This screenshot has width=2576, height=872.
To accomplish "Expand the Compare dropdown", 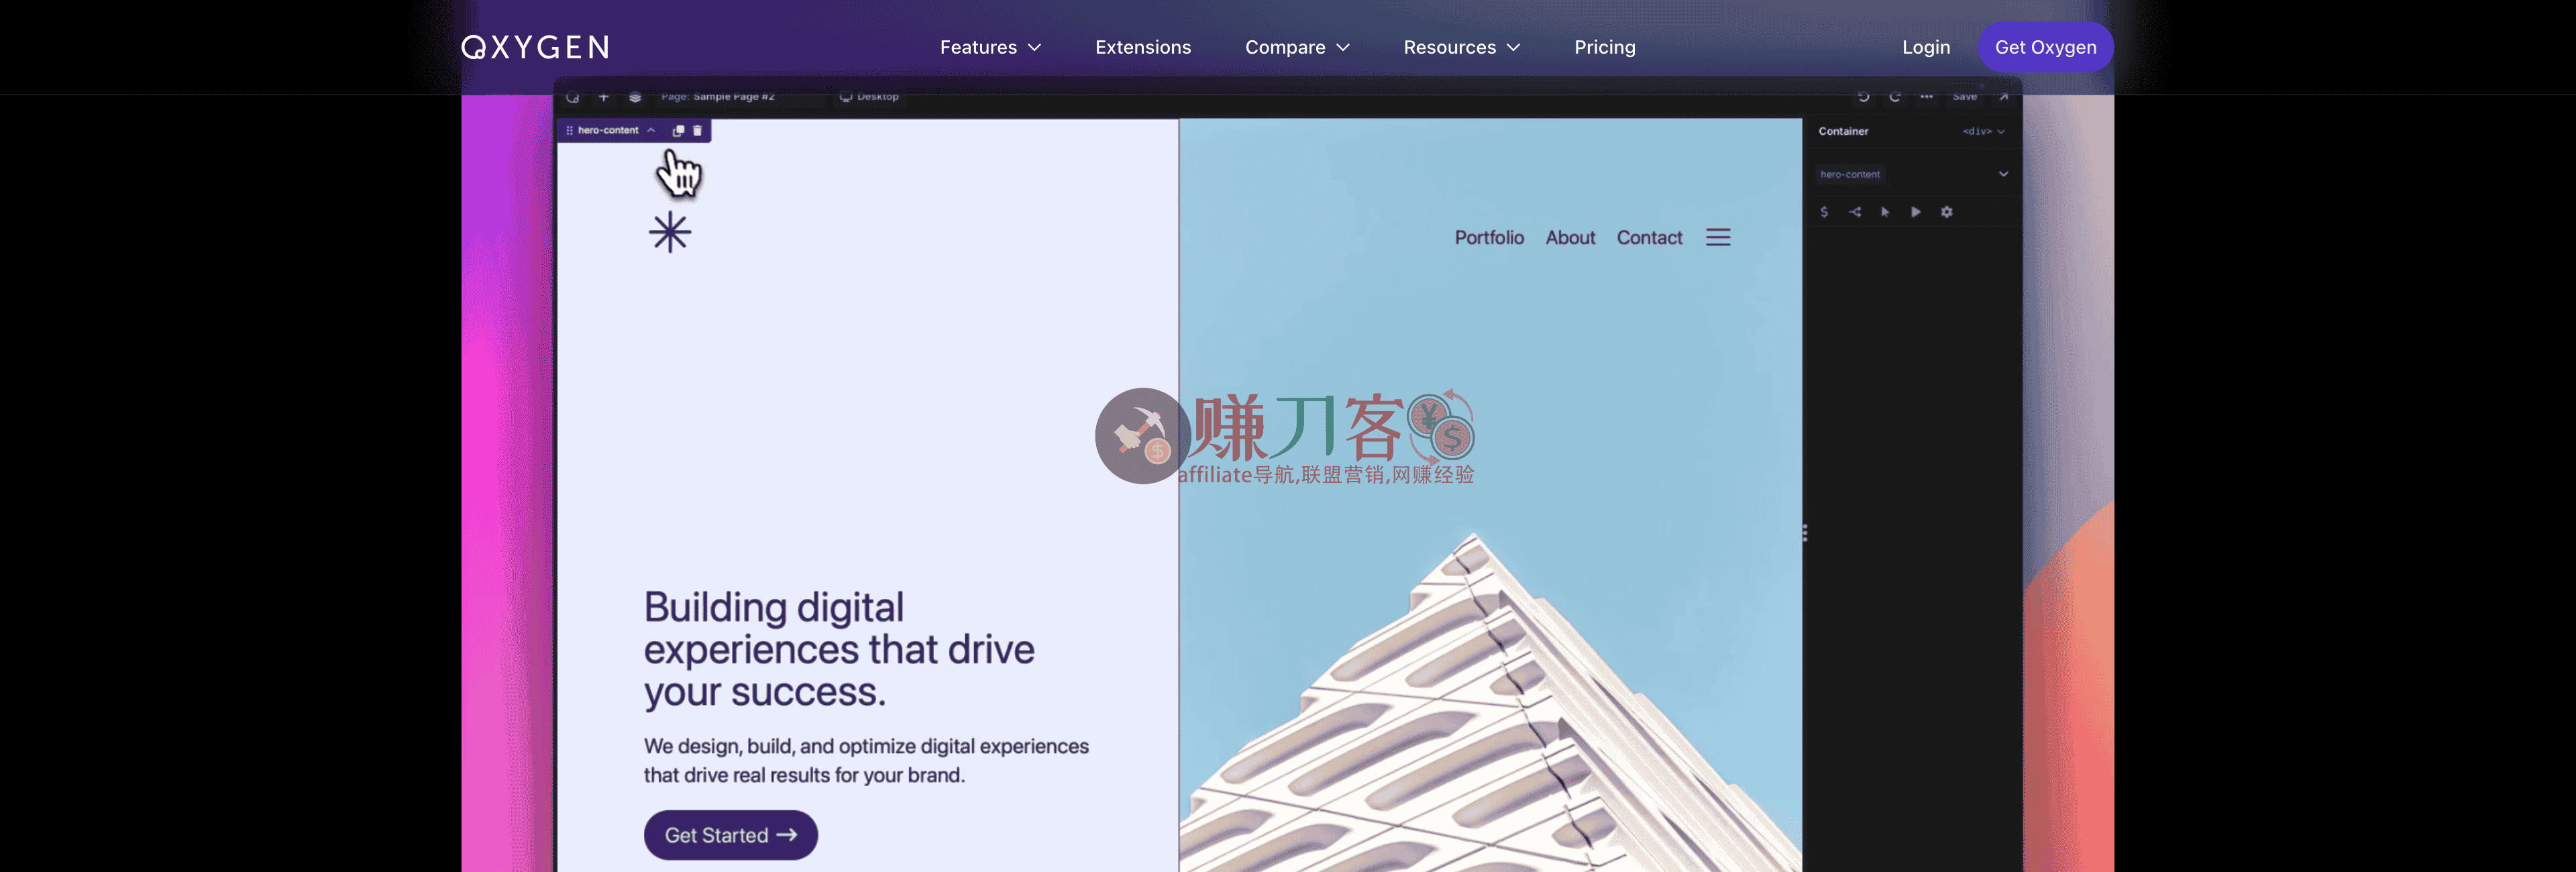I will 1296,47.
